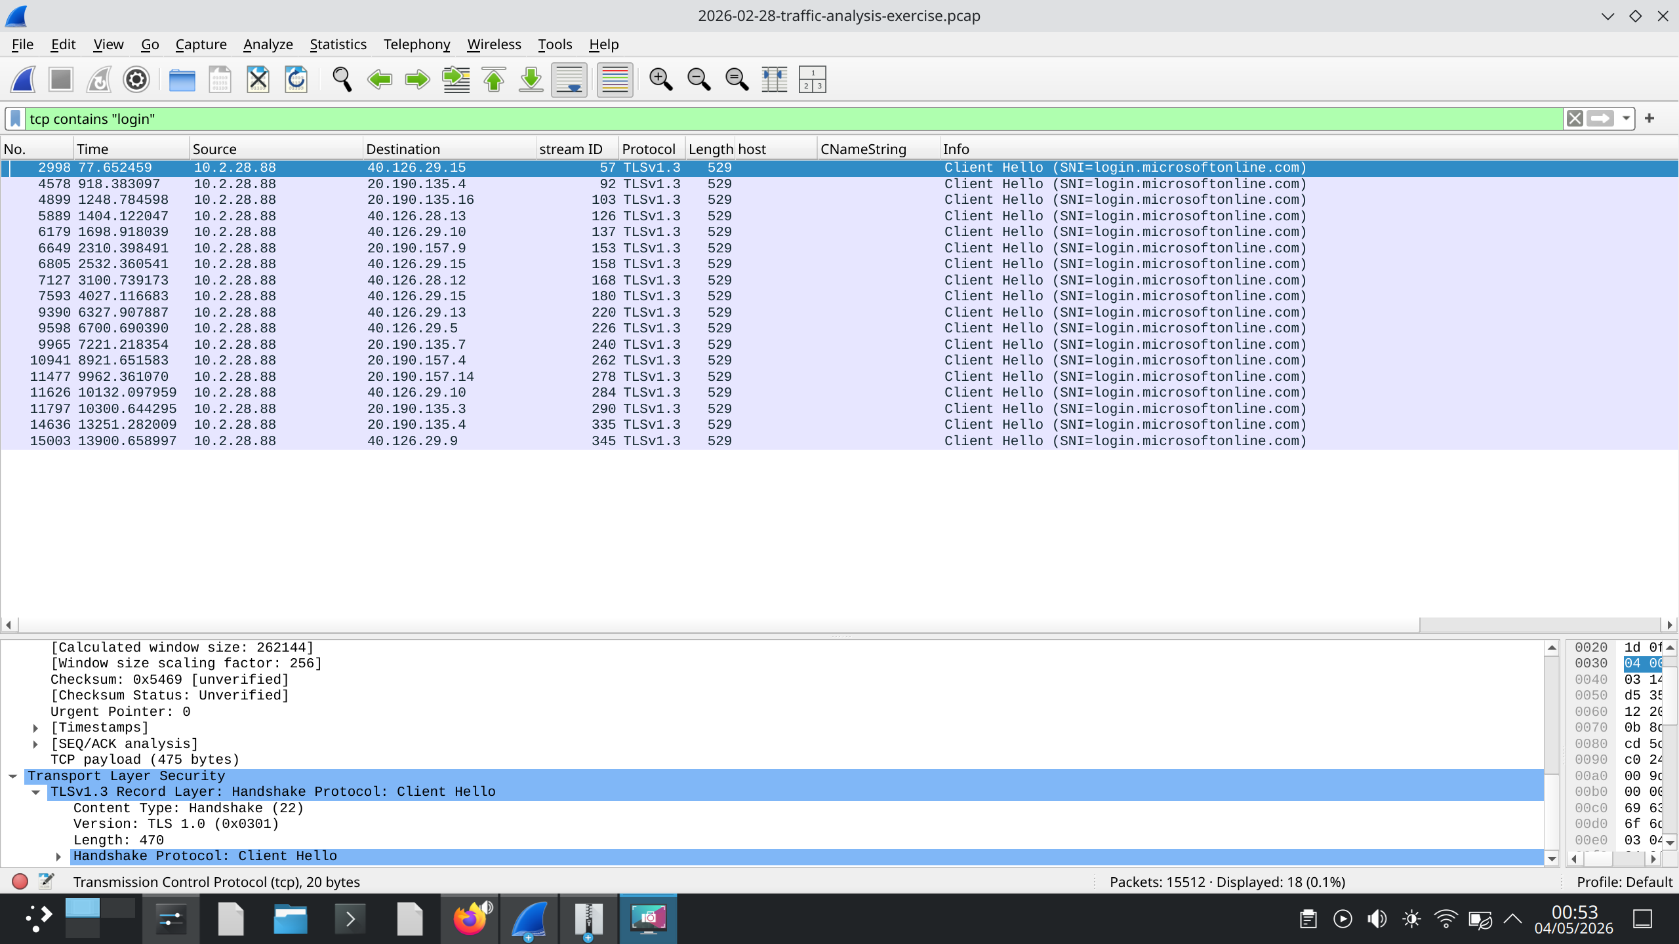Open the Tools menu

[x=555, y=44]
